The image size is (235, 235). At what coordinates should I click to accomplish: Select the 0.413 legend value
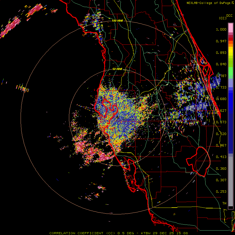[221, 157]
